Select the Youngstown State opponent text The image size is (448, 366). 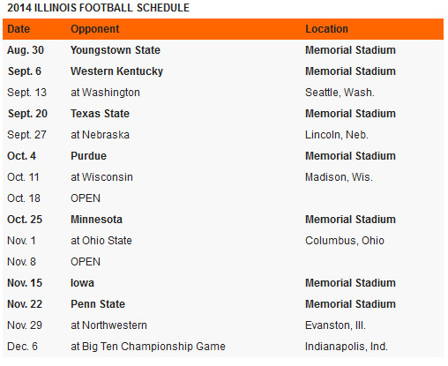[x=116, y=50]
